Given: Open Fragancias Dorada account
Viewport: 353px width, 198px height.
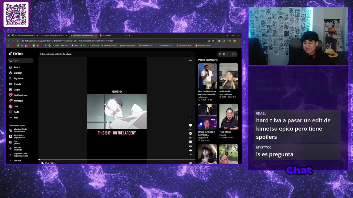Looking at the screenshot, I should pyautogui.click(x=19, y=155).
